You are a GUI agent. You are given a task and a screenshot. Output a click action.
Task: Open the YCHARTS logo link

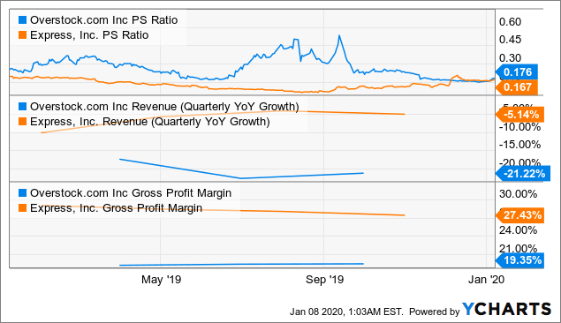(x=506, y=309)
